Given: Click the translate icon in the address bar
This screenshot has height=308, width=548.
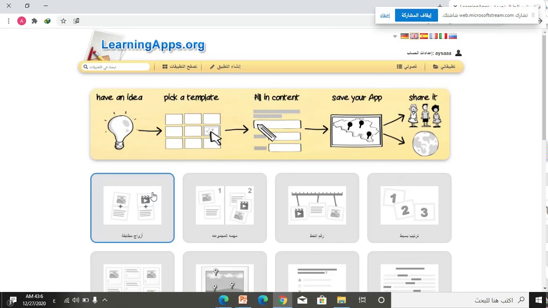Looking at the screenshot, I should (x=76, y=21).
